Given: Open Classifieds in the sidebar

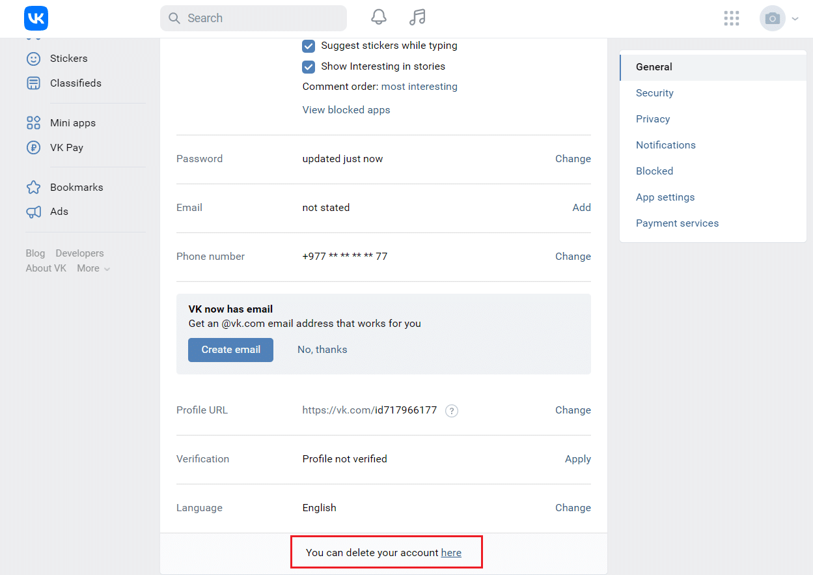Looking at the screenshot, I should [76, 83].
